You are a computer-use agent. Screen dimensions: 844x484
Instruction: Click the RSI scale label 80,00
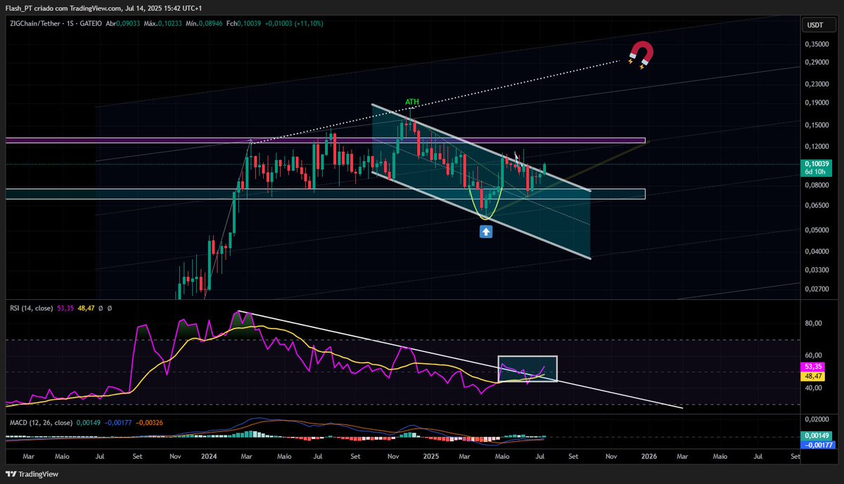coord(814,324)
